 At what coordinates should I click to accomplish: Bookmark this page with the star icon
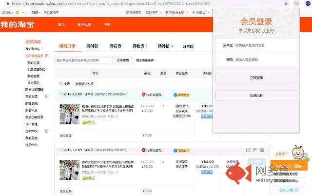(286, 3)
